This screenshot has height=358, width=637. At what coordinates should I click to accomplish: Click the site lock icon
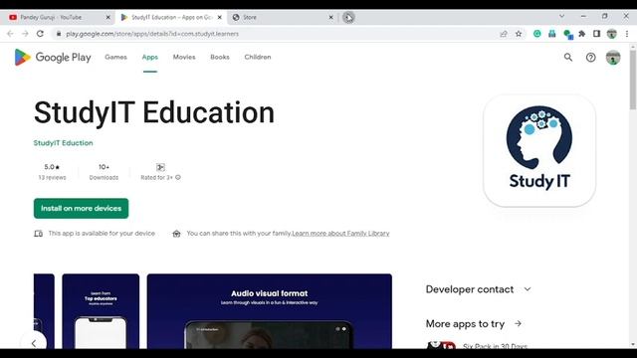59,34
